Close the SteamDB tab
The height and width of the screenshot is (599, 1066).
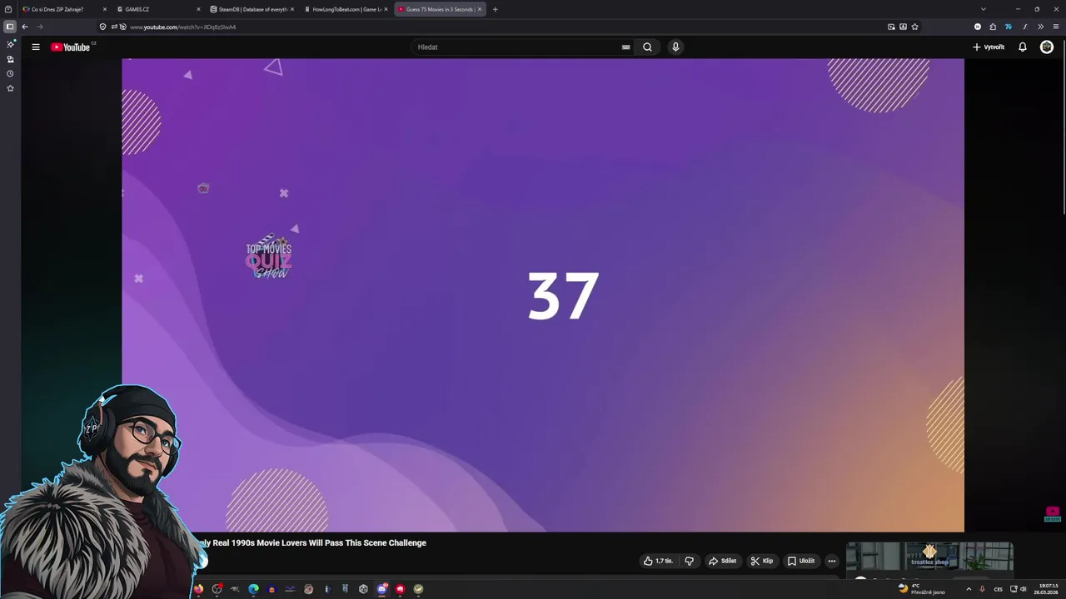coord(292,9)
